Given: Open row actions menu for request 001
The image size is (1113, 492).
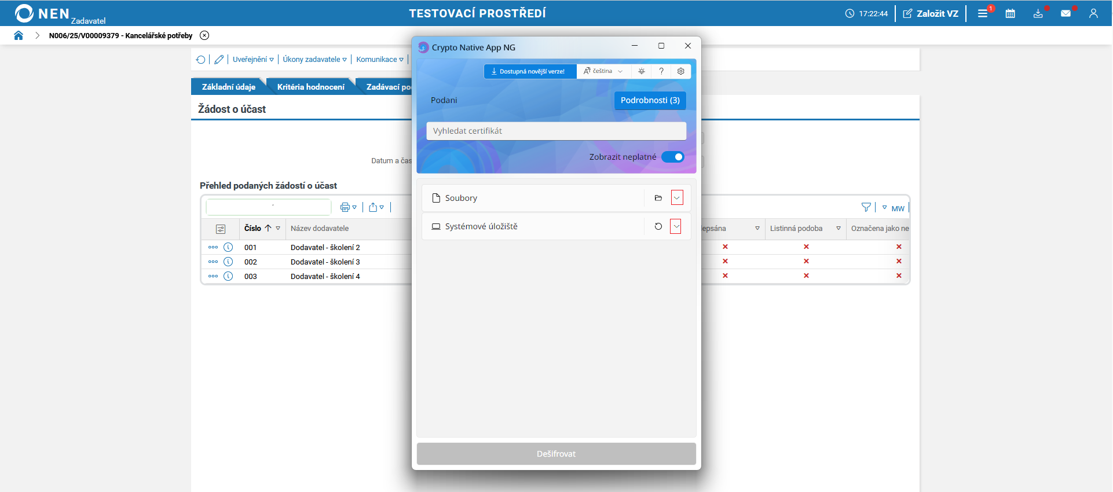Looking at the screenshot, I should click(213, 247).
